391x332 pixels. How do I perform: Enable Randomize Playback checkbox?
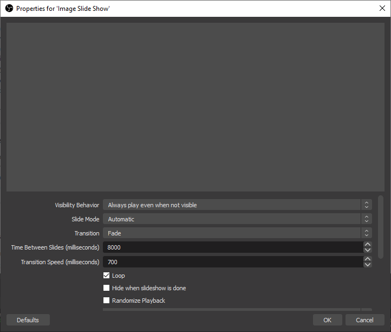(x=107, y=301)
